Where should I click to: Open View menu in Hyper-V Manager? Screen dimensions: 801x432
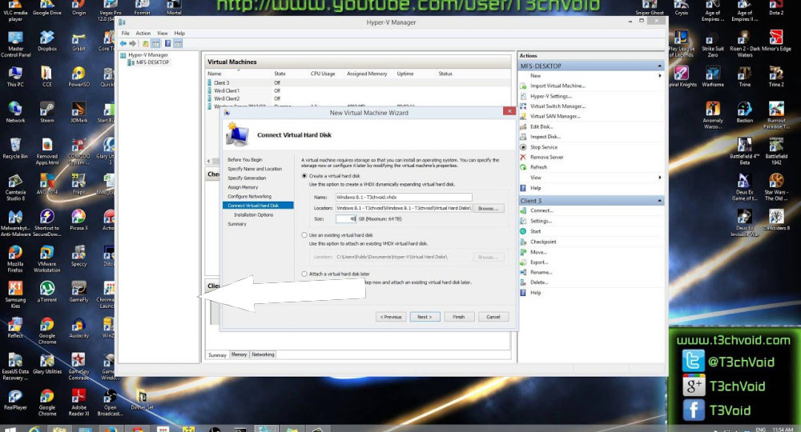point(163,33)
